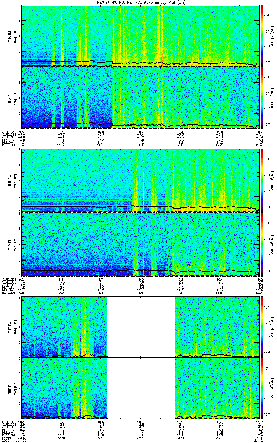Click the THA BL spectrogram panel
277x443 pixels.
pos(141,36)
